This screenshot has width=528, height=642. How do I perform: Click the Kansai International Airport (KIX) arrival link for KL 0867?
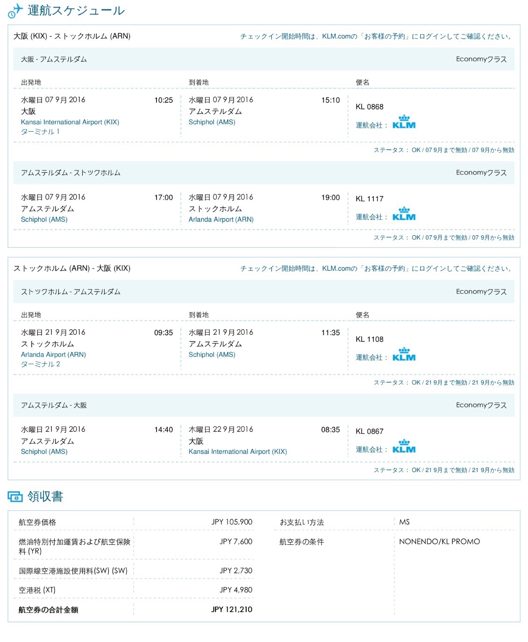(238, 452)
